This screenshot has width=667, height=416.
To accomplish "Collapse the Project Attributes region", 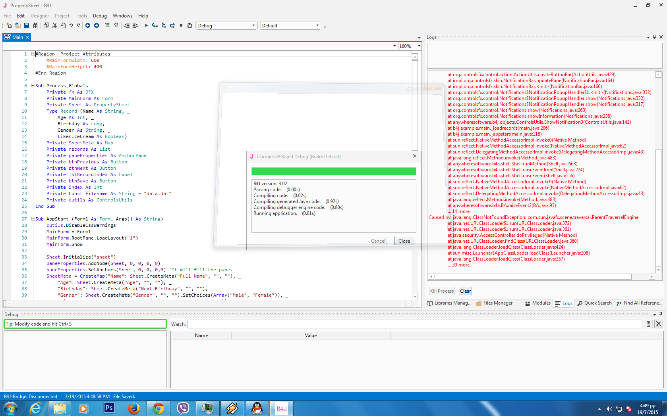I will [x=33, y=54].
